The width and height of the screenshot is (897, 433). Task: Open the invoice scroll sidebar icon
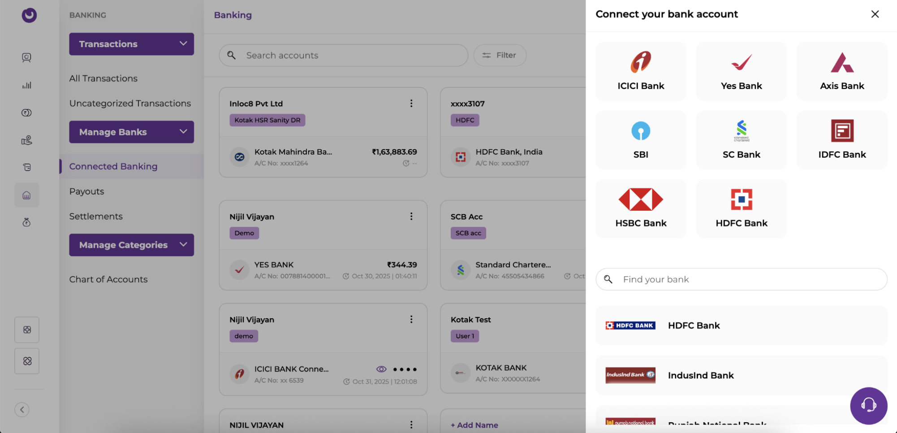pos(27,167)
